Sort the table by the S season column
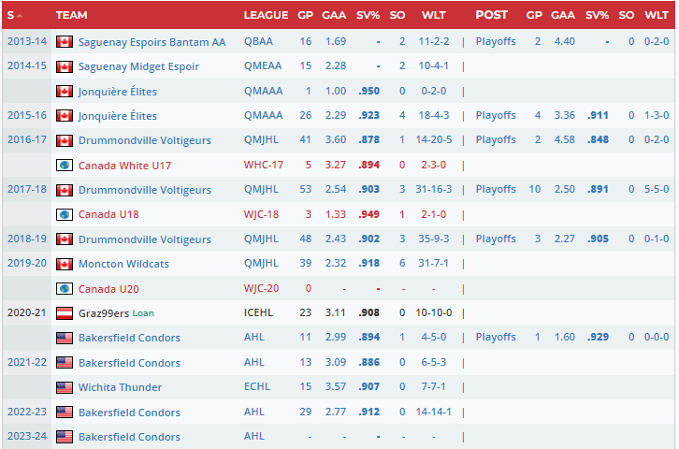The image size is (679, 449). point(14,15)
